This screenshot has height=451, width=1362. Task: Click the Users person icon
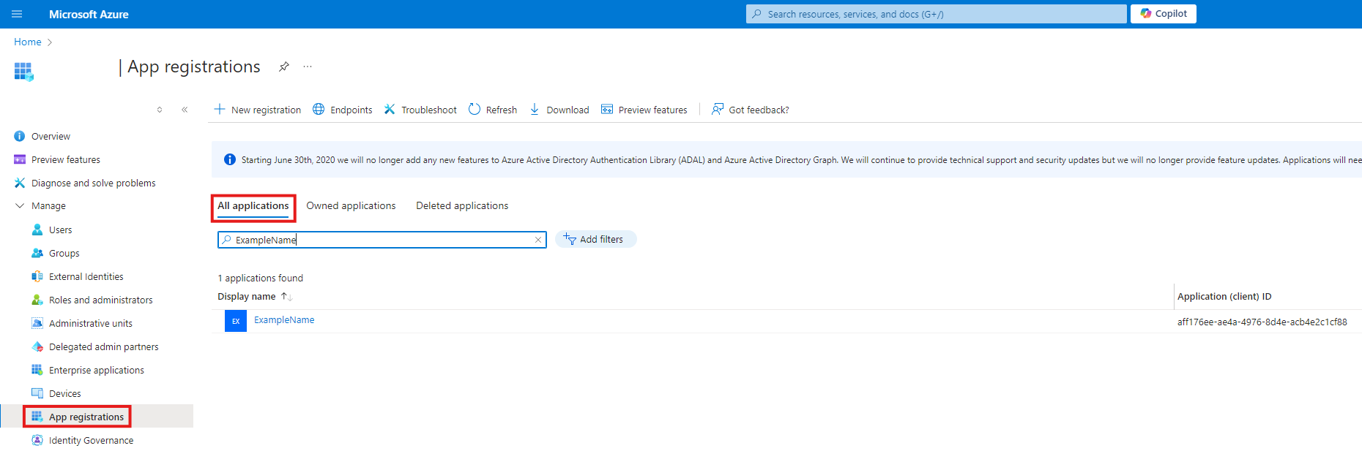tap(37, 230)
